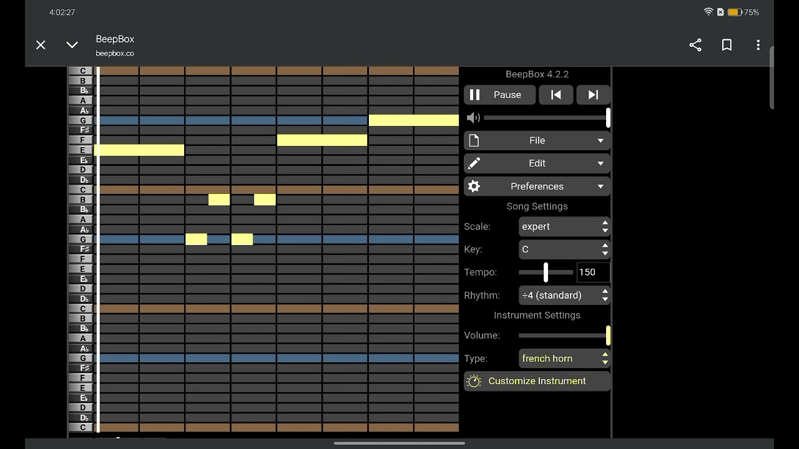This screenshot has width=799, height=449.
Task: Adjust the Tempo slider
Action: (x=546, y=272)
